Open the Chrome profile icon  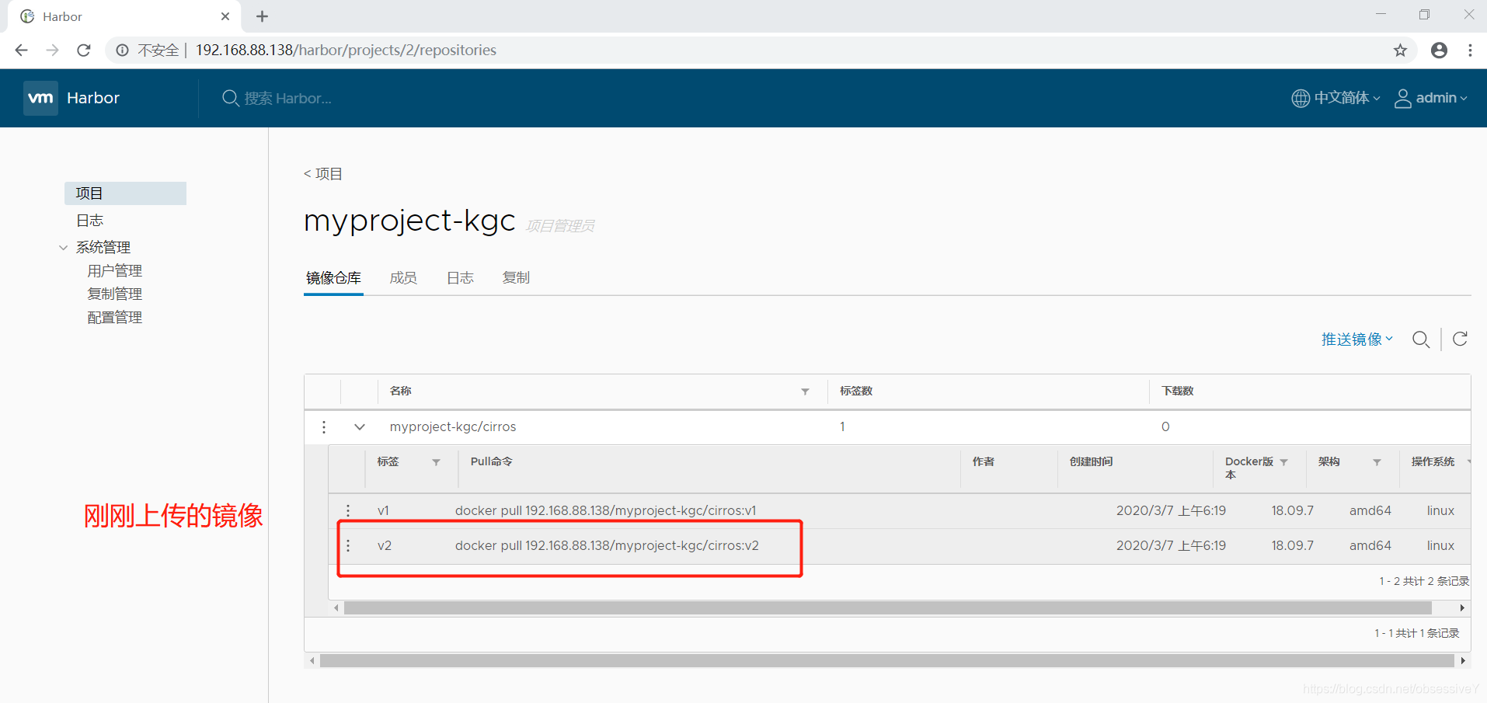1439,50
